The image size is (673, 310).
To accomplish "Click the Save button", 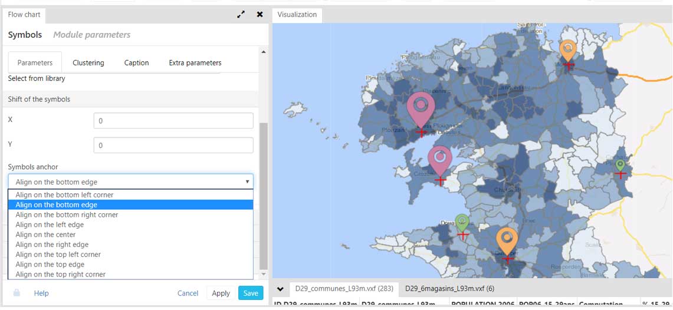I will (x=251, y=293).
